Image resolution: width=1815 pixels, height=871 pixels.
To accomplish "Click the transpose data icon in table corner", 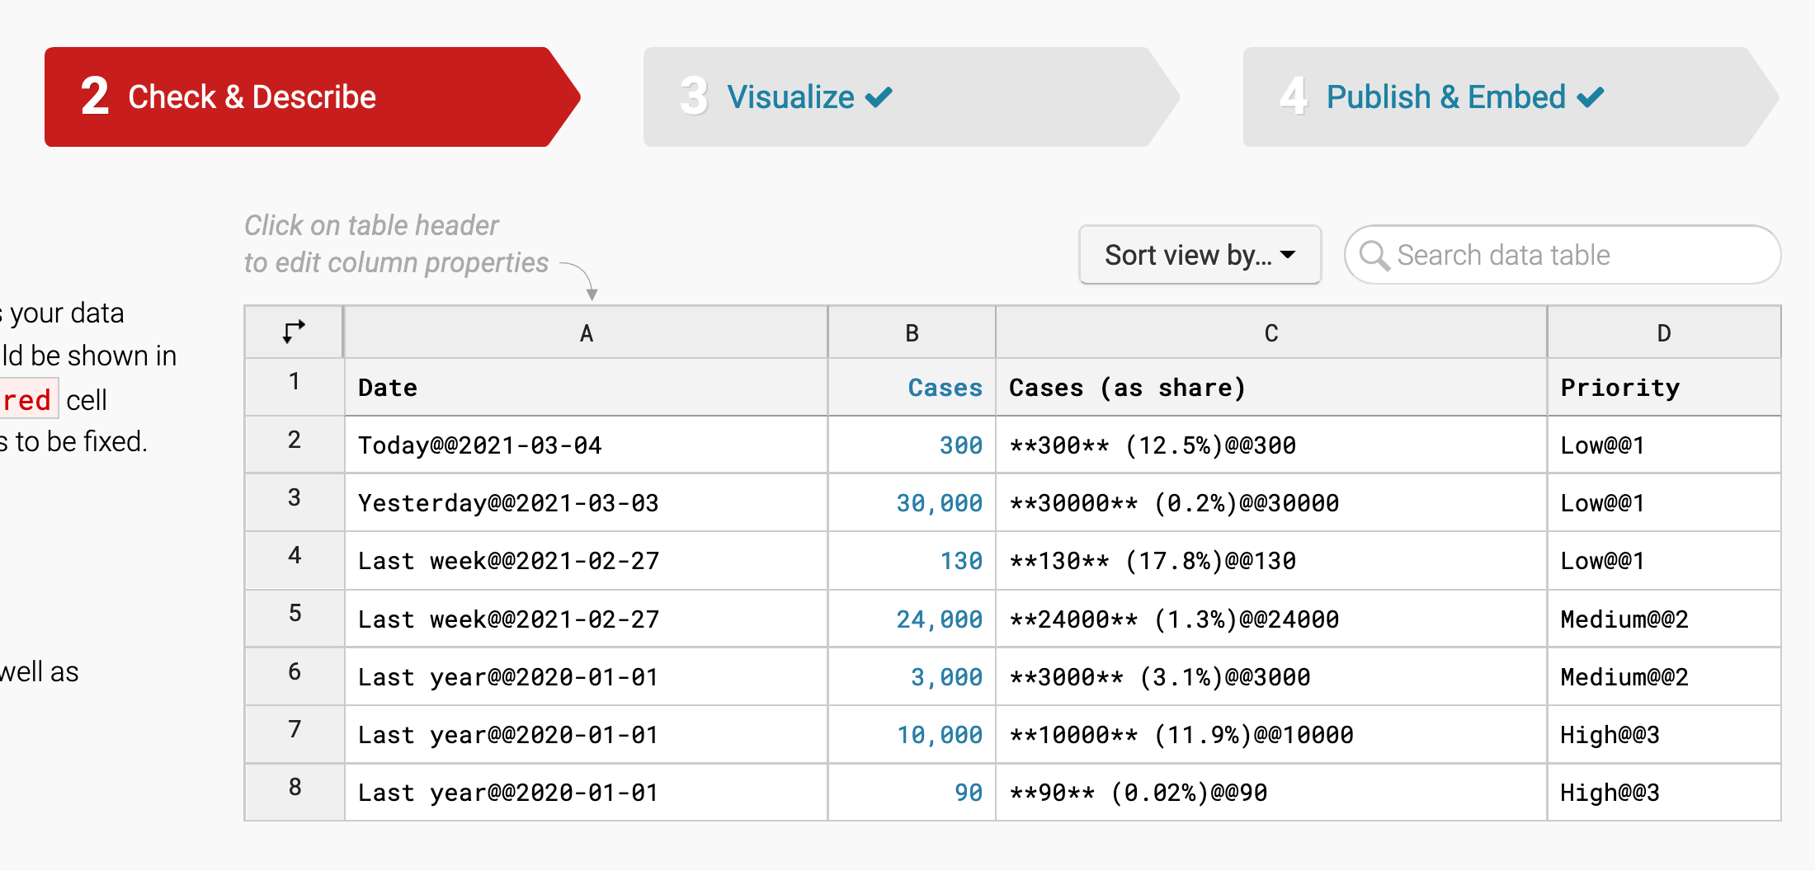I will point(293,332).
